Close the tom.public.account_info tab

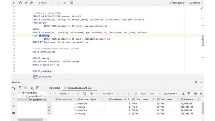coord(94,88)
